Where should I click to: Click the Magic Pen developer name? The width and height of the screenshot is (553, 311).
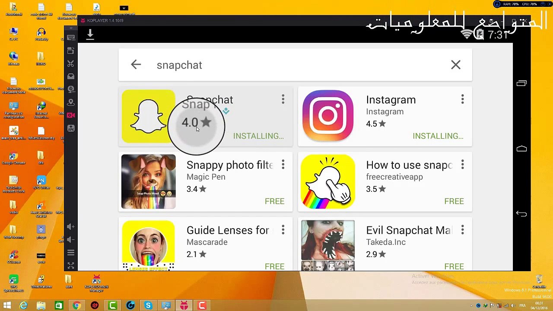[206, 177]
